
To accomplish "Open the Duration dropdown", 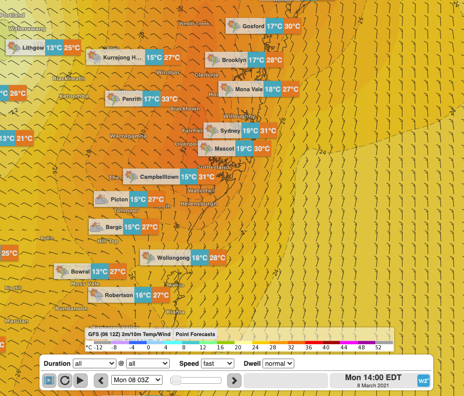I will (x=94, y=363).
